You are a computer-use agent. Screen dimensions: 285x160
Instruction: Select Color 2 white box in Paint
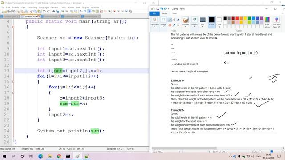click(219, 23)
